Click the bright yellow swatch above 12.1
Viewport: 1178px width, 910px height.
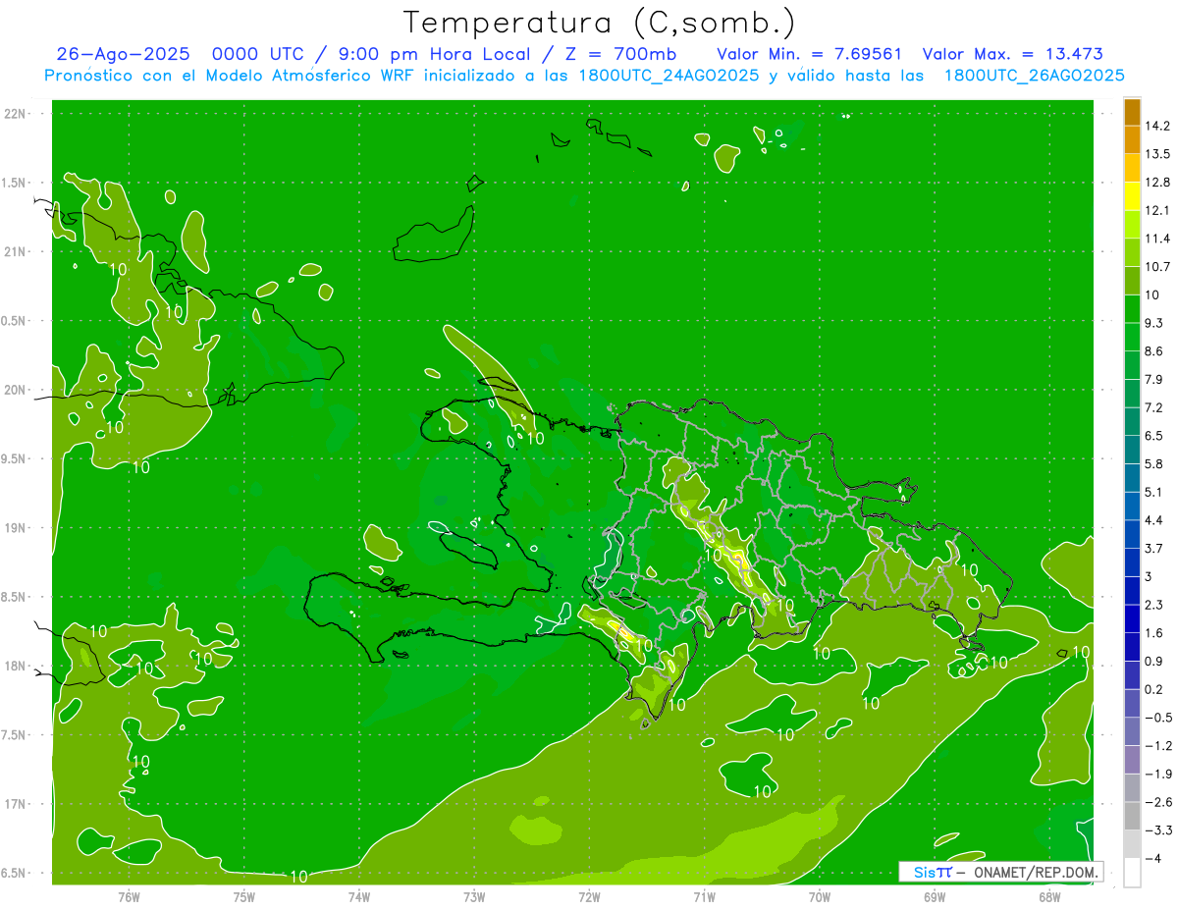(x=1132, y=195)
